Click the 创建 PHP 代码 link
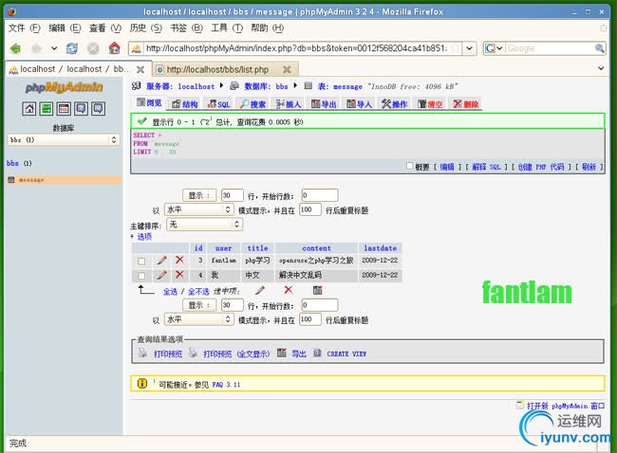 coord(541,167)
